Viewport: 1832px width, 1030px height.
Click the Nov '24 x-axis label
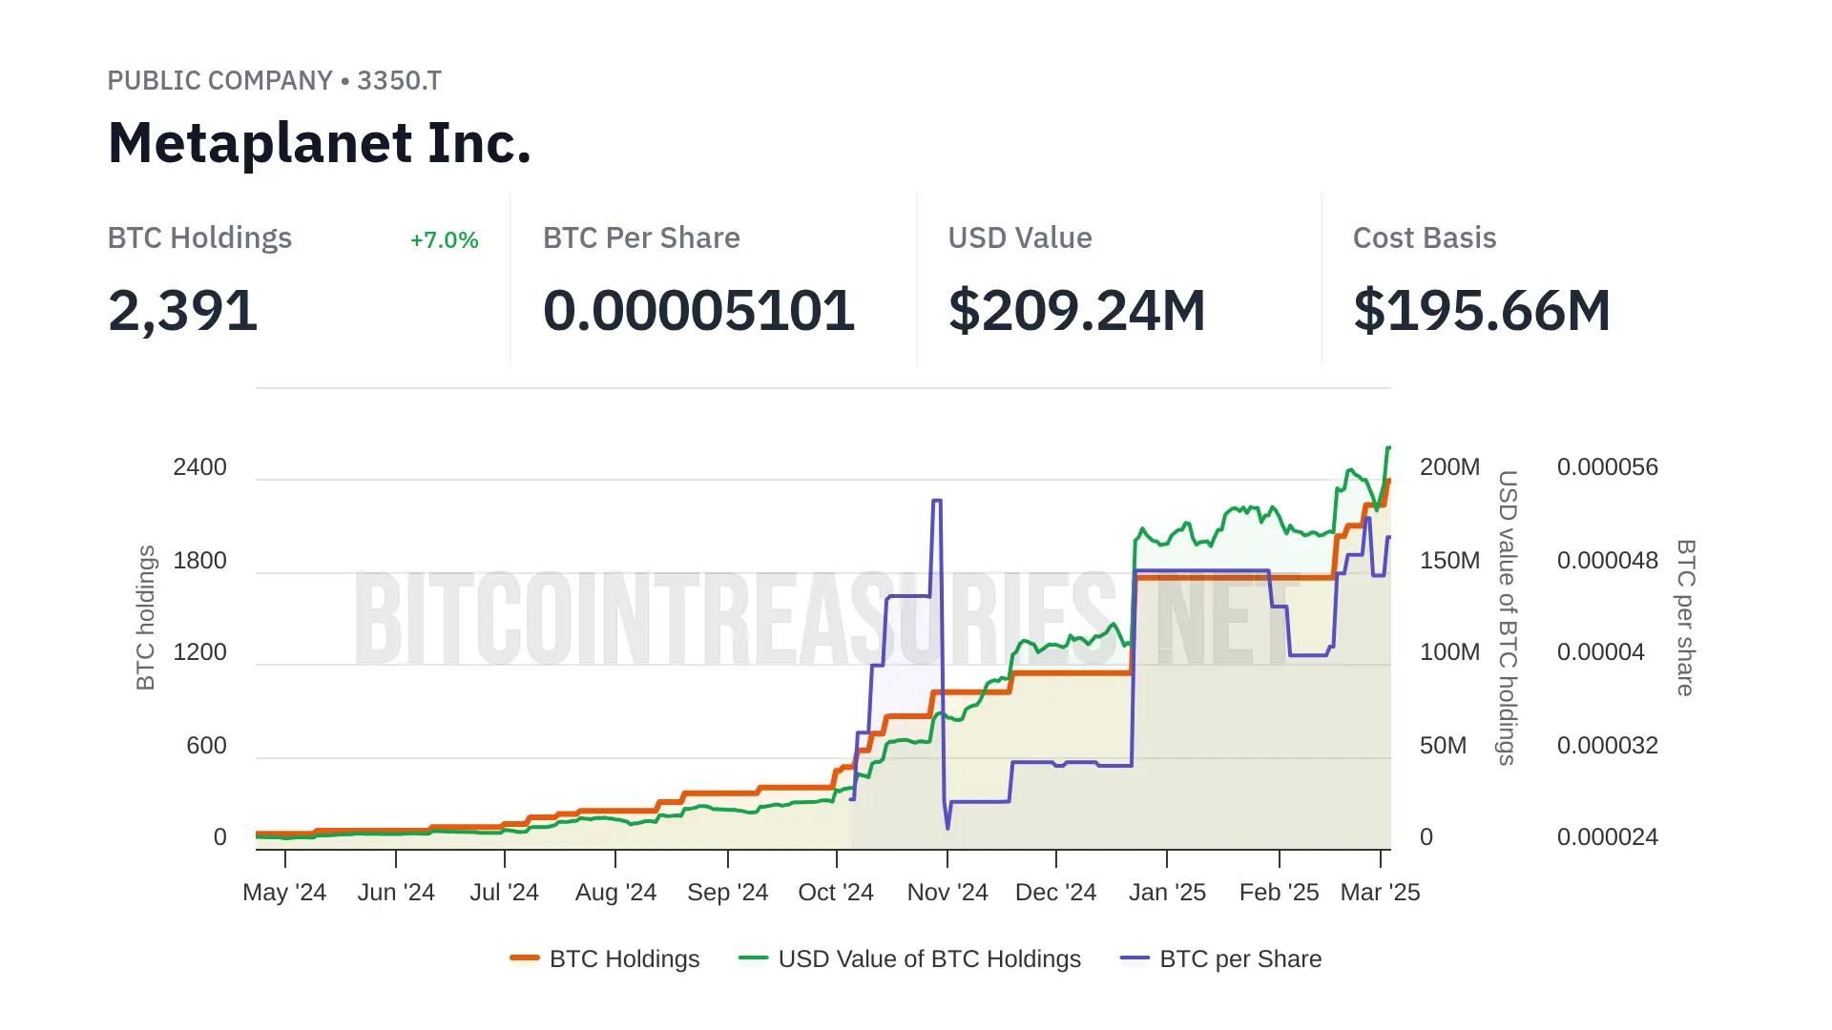(x=947, y=893)
